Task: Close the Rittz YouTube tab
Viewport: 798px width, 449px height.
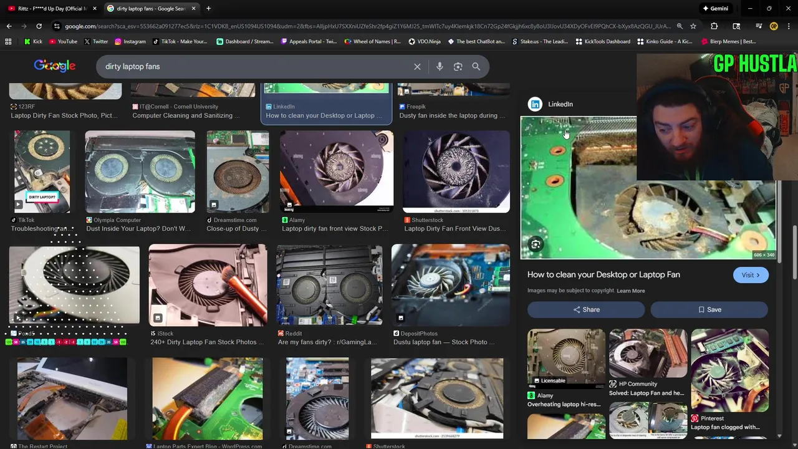Action: pos(95,9)
